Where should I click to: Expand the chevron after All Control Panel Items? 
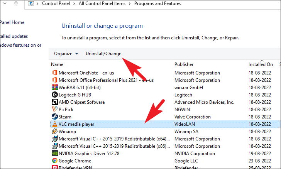[x=130, y=3]
